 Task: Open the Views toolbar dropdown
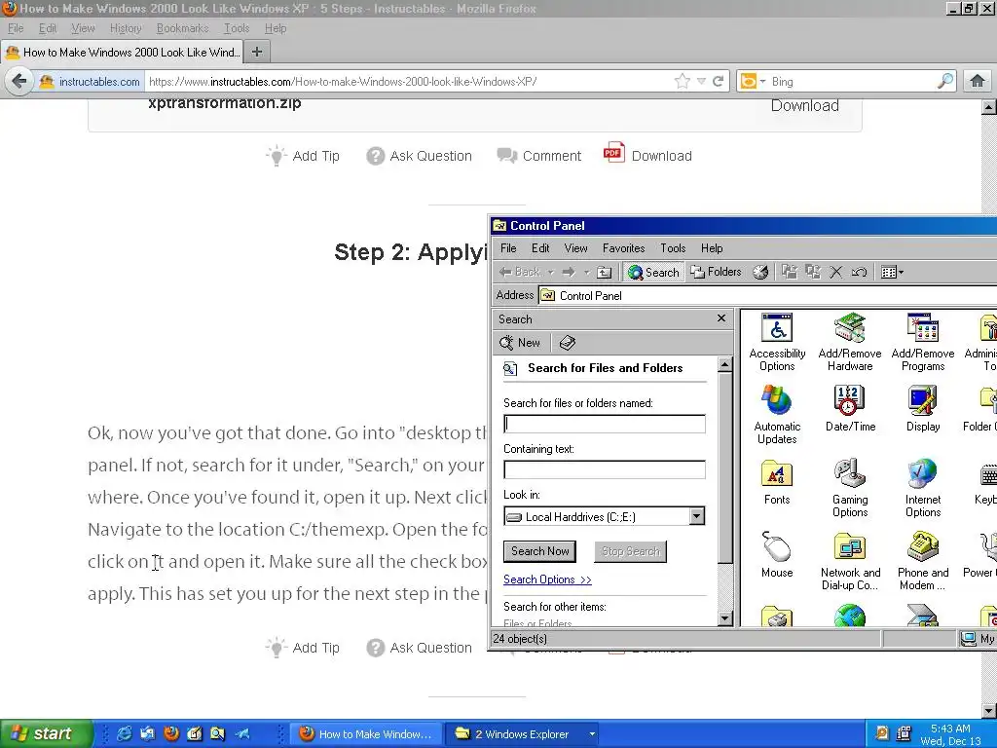pos(892,273)
